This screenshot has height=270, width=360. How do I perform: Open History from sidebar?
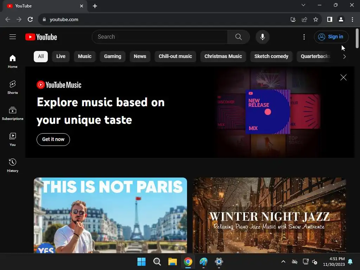coord(13,165)
